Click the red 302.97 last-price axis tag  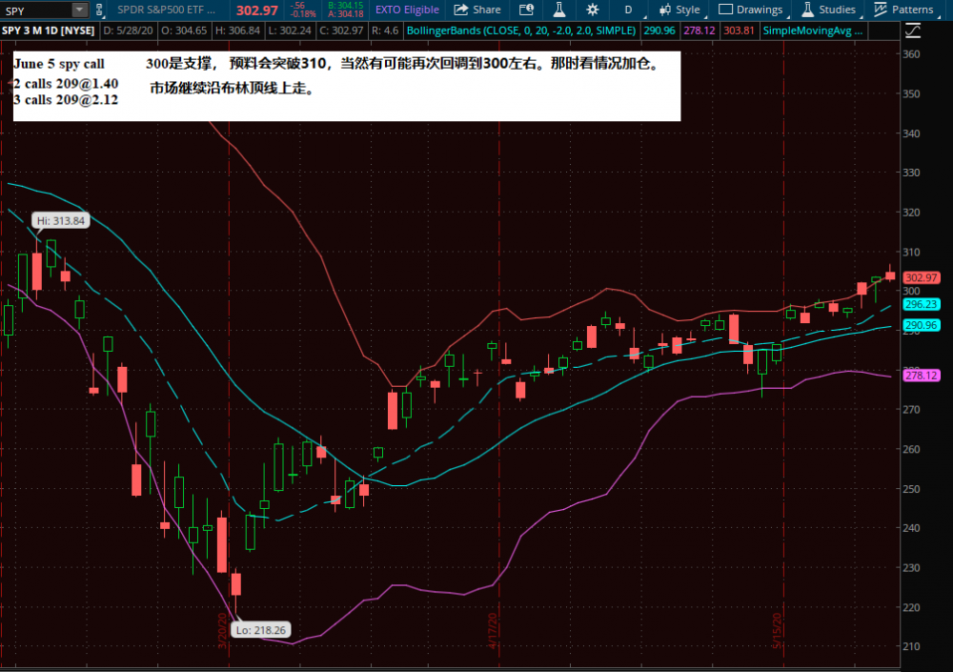[923, 277]
